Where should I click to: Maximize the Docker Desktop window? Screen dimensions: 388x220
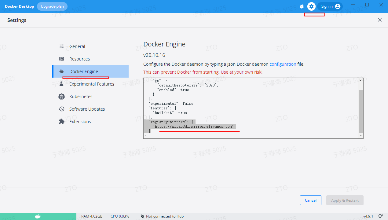[x=367, y=5]
